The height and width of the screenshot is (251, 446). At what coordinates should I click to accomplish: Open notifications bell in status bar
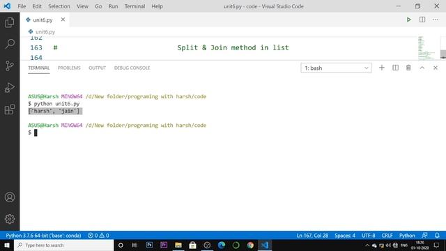click(x=437, y=236)
